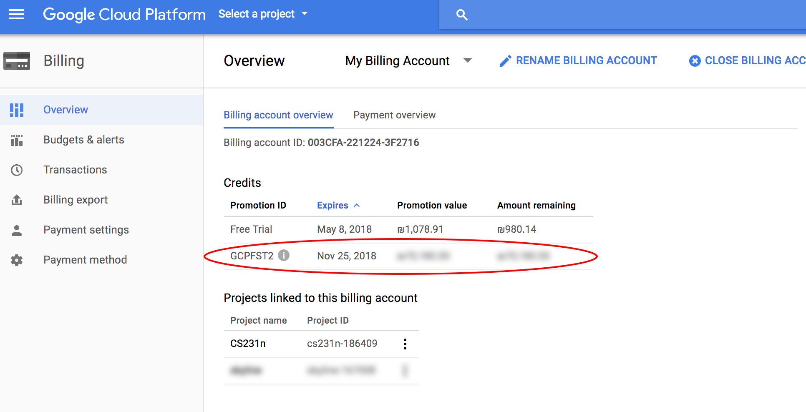Open the three-dot menu for CS231n project

(x=405, y=344)
